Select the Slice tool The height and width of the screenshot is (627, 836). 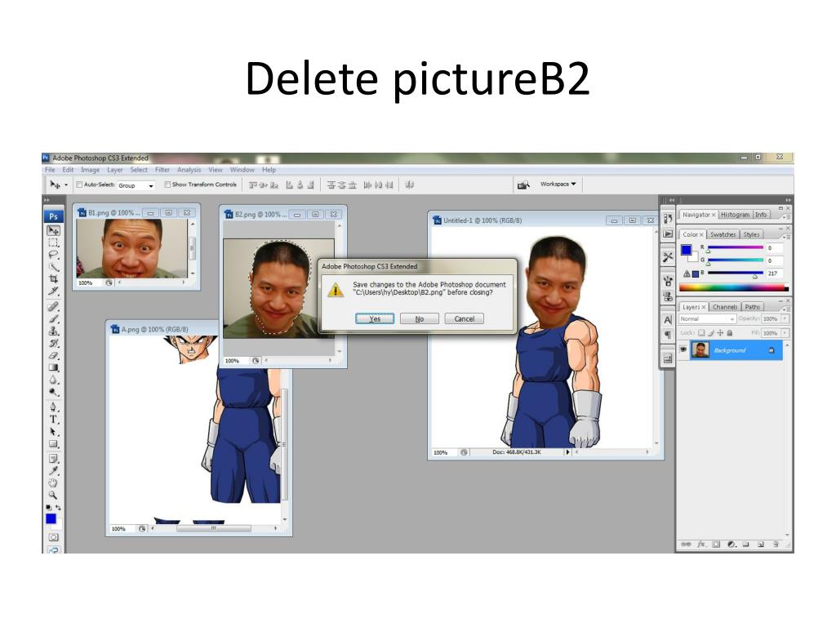point(53,291)
